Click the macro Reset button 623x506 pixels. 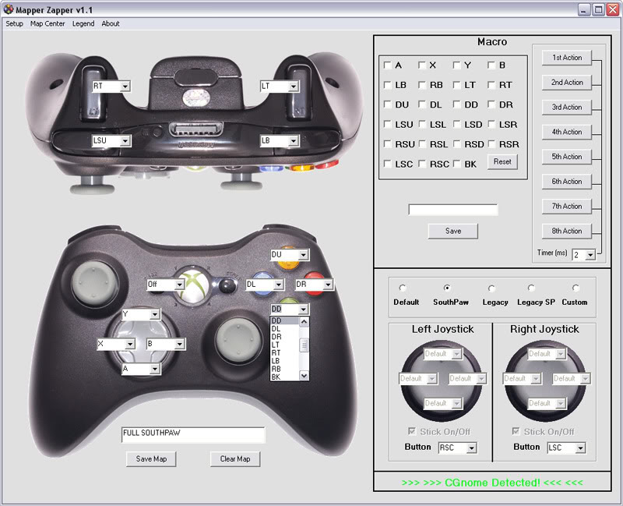tap(502, 161)
